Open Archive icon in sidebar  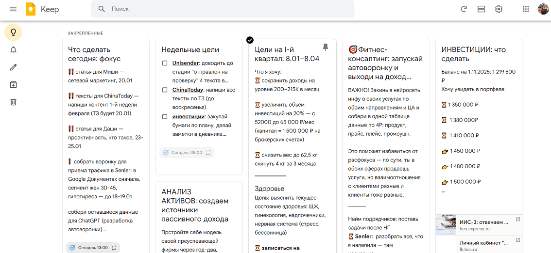click(x=13, y=85)
